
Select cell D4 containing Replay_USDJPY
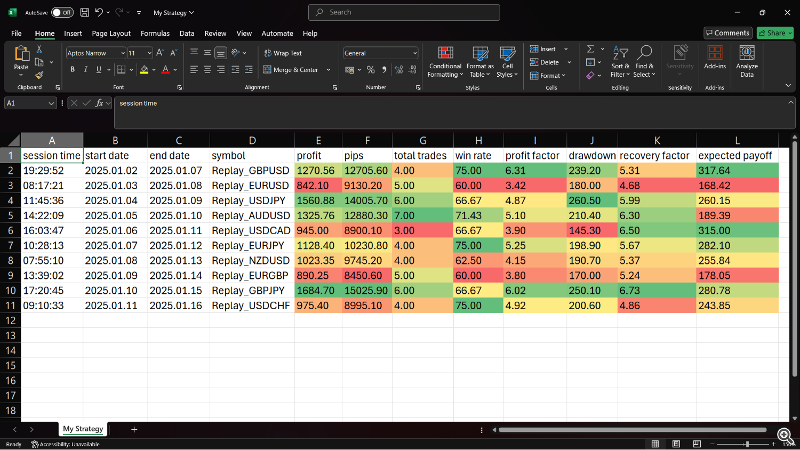(x=252, y=200)
